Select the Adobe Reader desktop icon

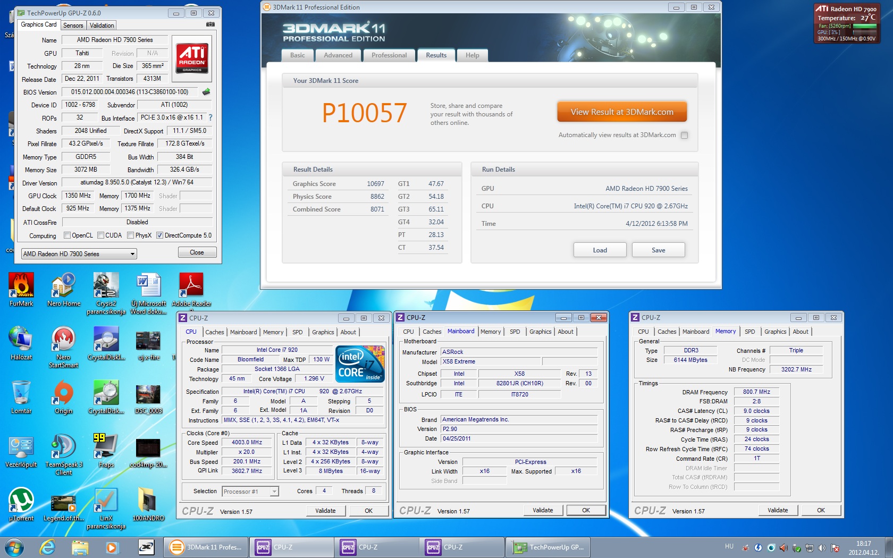click(191, 290)
